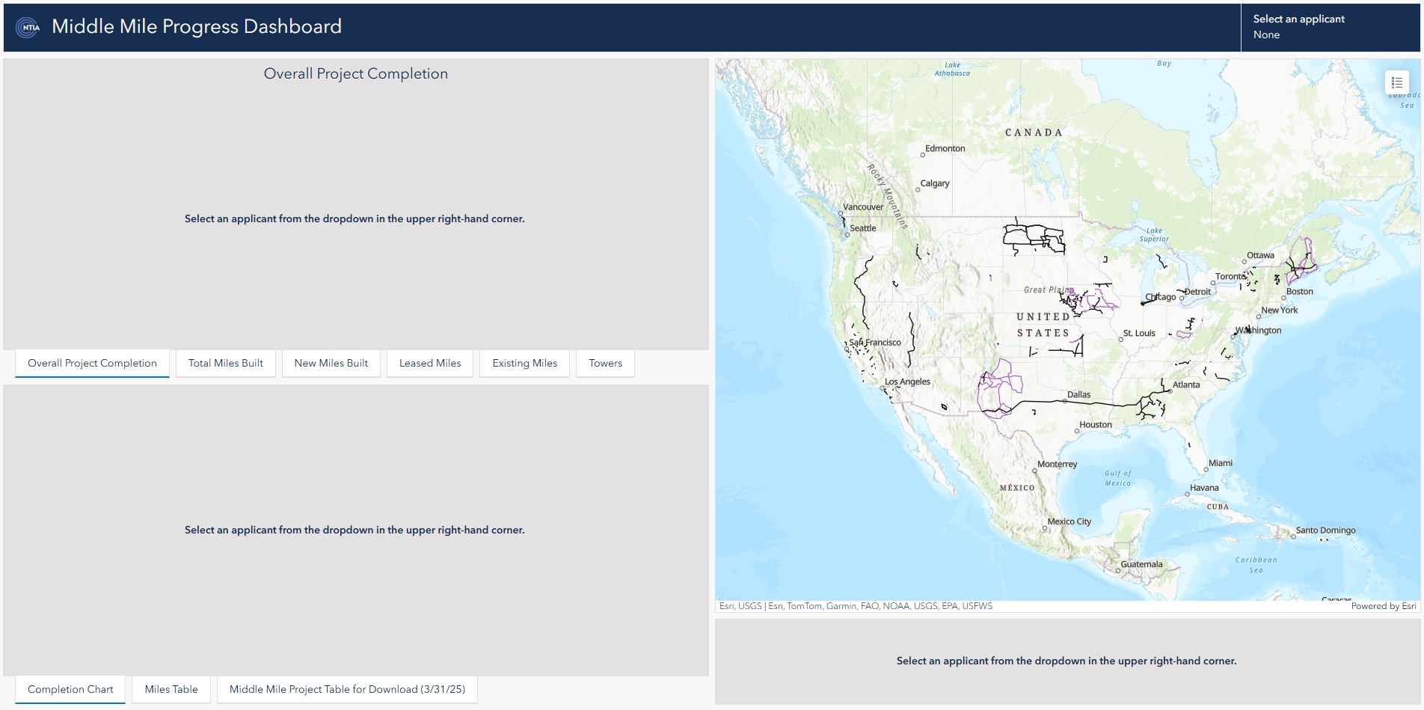The width and height of the screenshot is (1424, 710).
Task: View the Existing Miles tab
Action: [524, 363]
